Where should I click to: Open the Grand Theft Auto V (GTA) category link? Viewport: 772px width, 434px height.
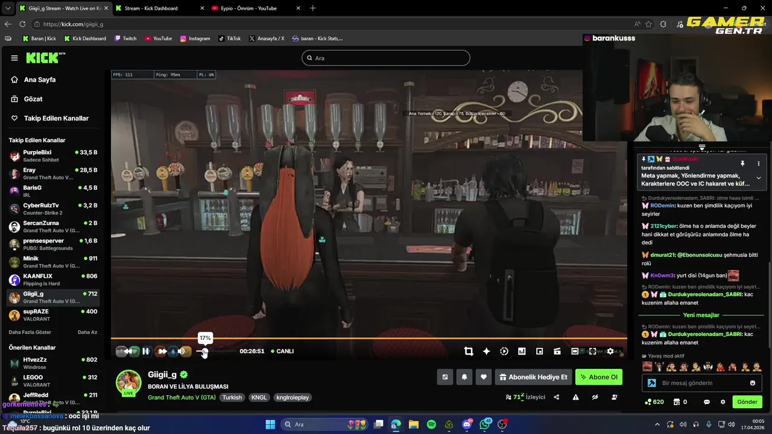coord(182,398)
